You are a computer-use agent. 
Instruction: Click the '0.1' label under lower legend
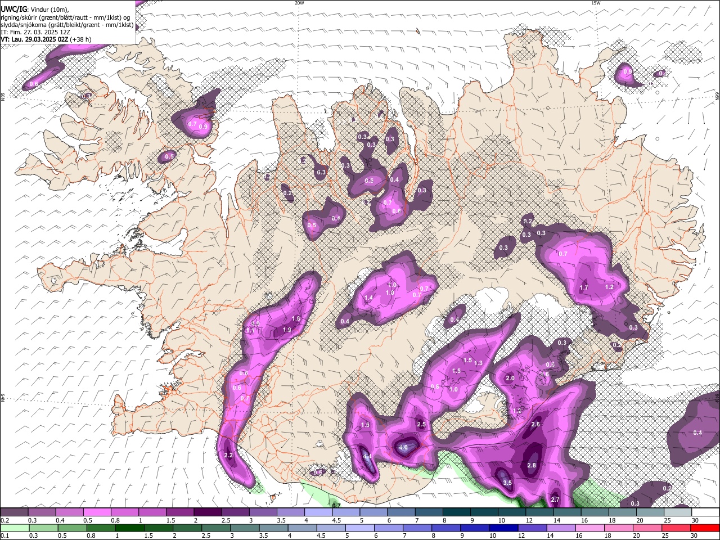[x=4, y=536]
